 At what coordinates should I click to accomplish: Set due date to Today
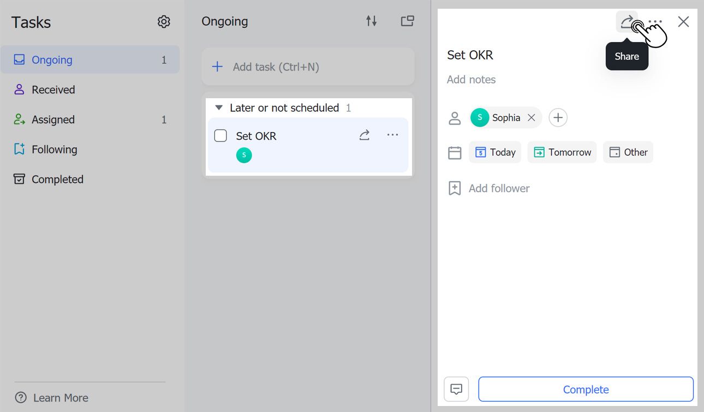495,152
